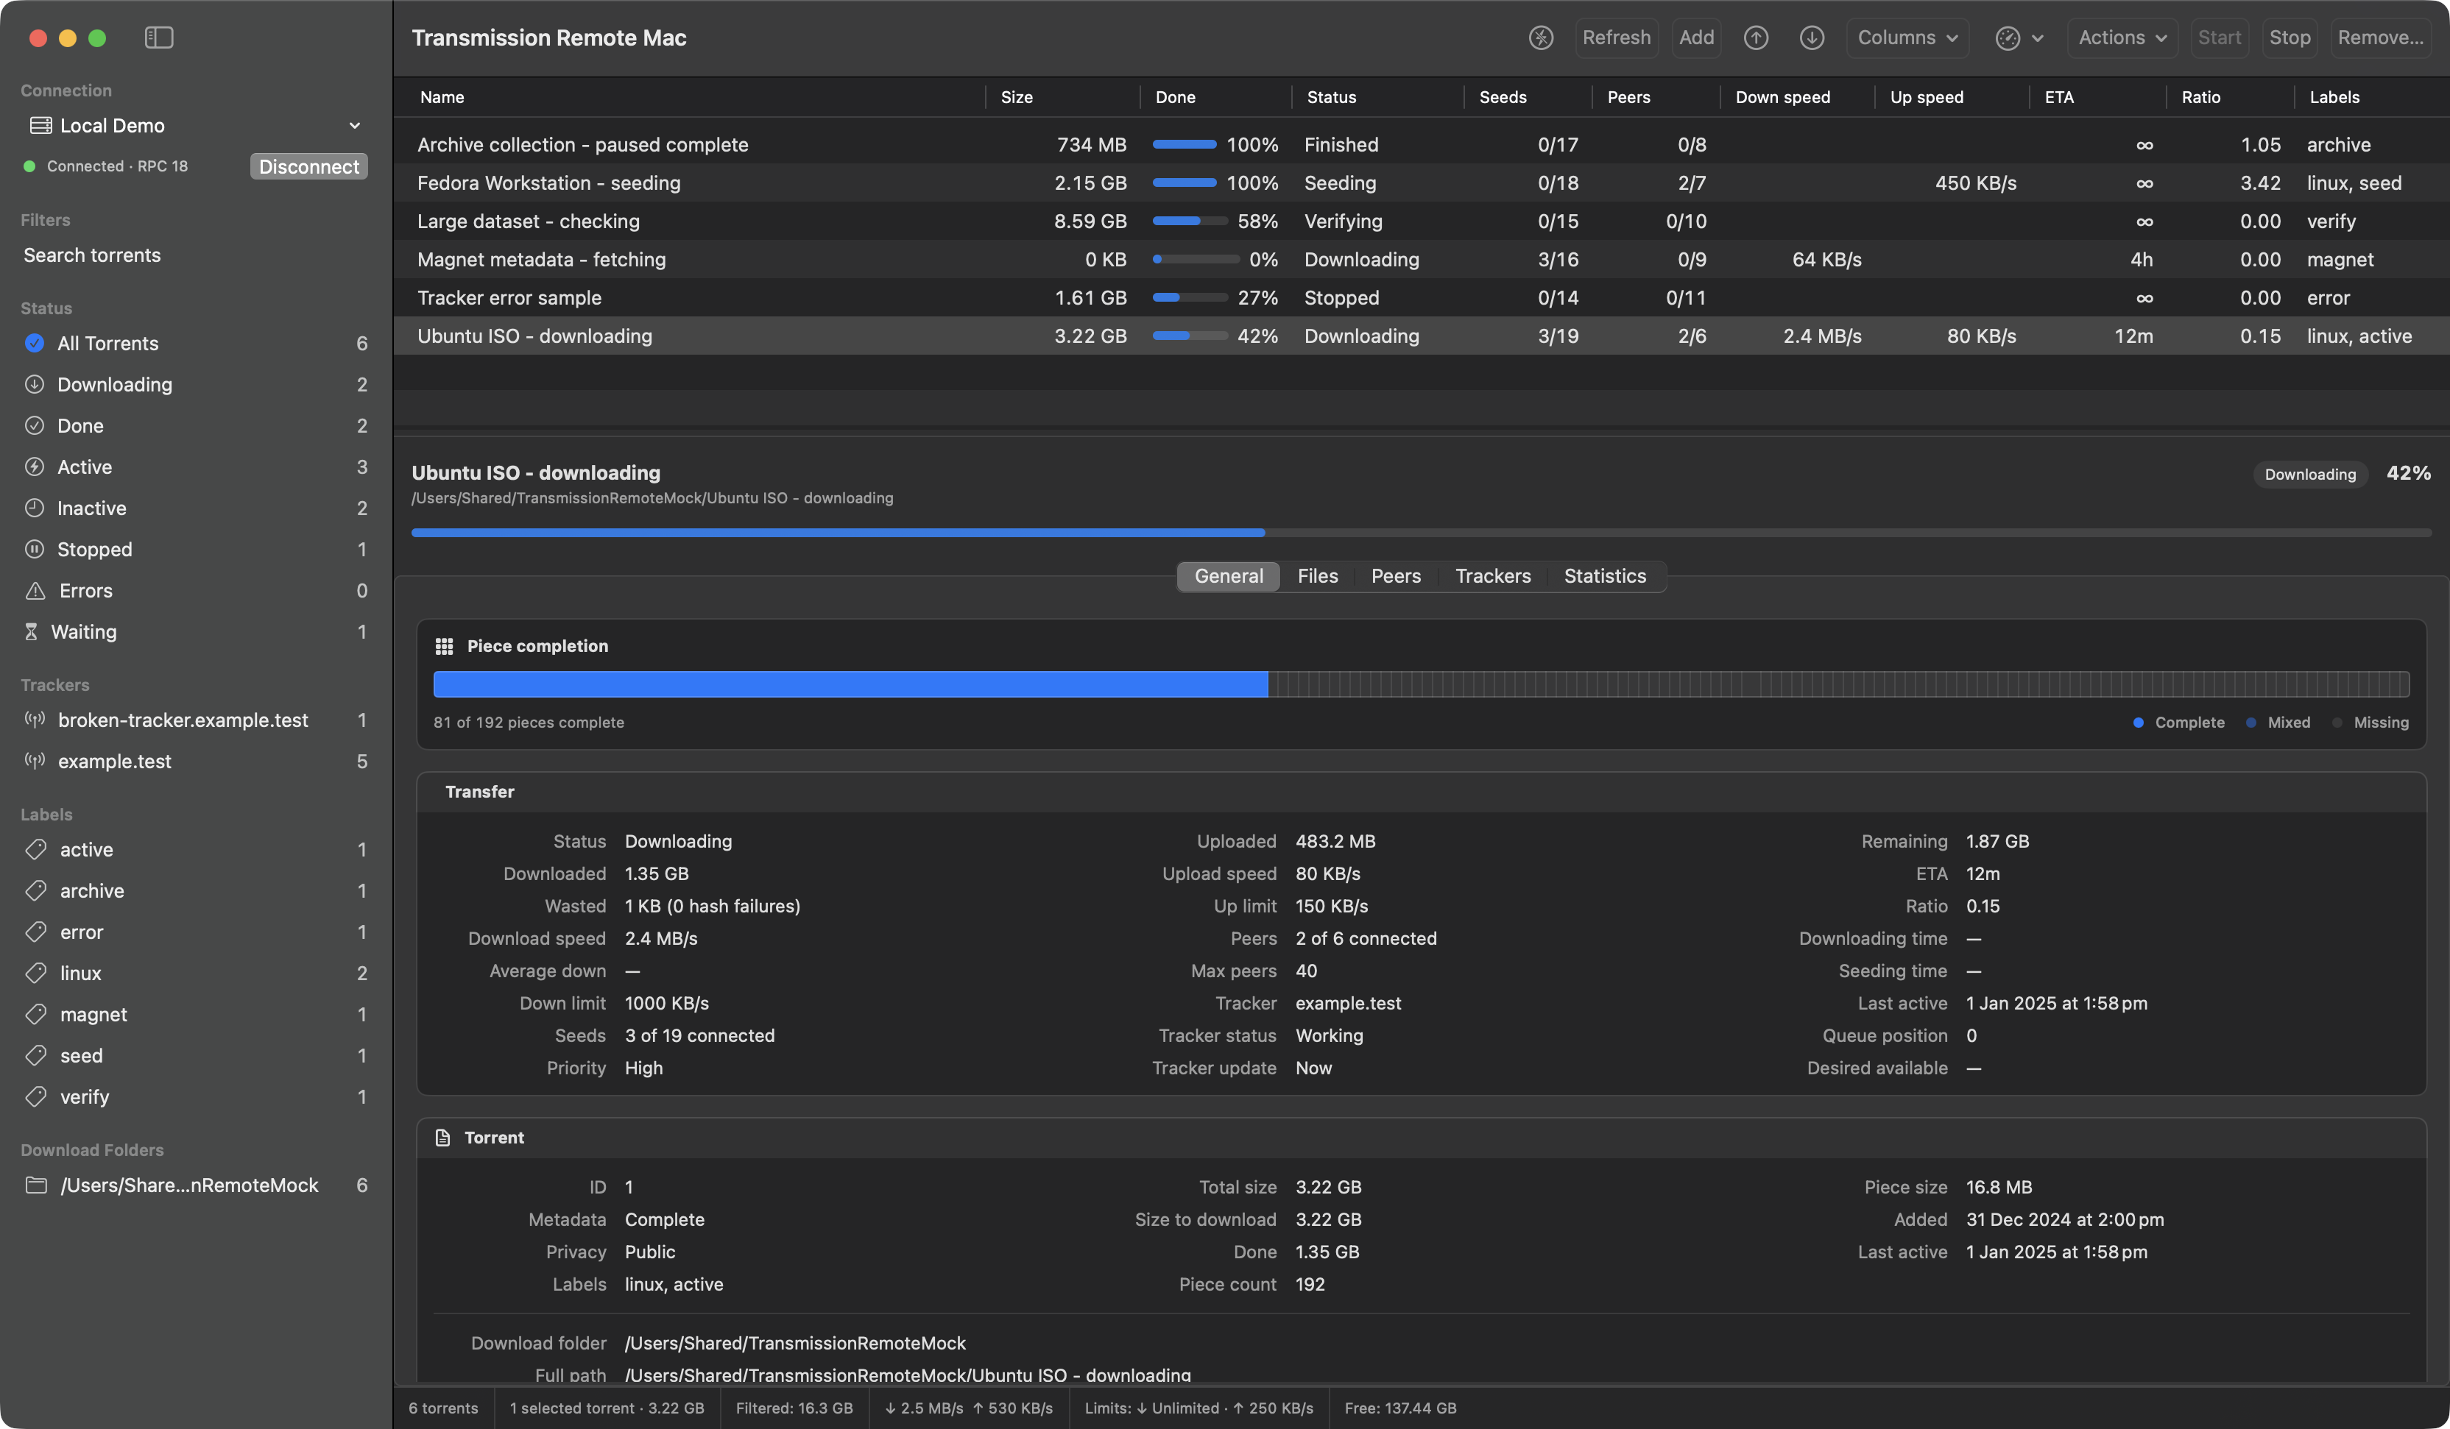Click the Torrent section document icon

pos(442,1138)
